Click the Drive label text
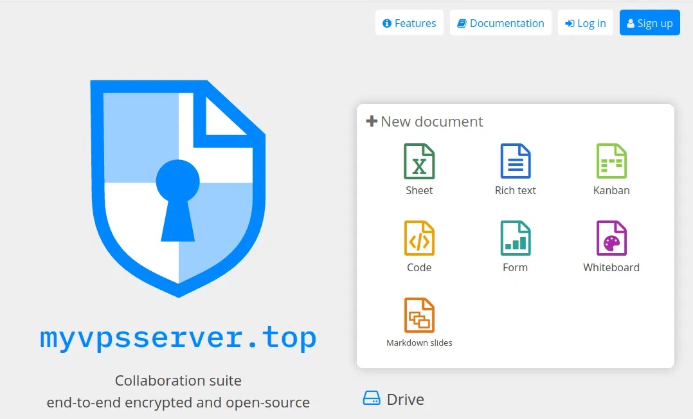Image resolution: width=693 pixels, height=419 pixels. pyautogui.click(x=405, y=399)
